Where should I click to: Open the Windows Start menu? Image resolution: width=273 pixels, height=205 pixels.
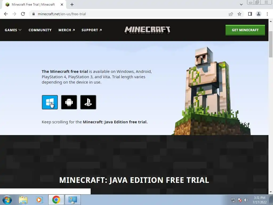(7, 200)
